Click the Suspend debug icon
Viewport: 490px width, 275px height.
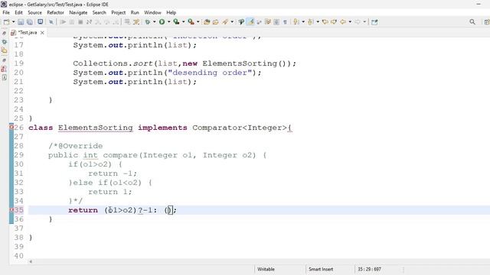coord(71,22)
